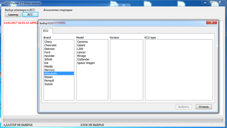Select Suzuki in Brand list
Image resolution: width=227 pixels, height=128 pixels.
click(x=59, y=84)
